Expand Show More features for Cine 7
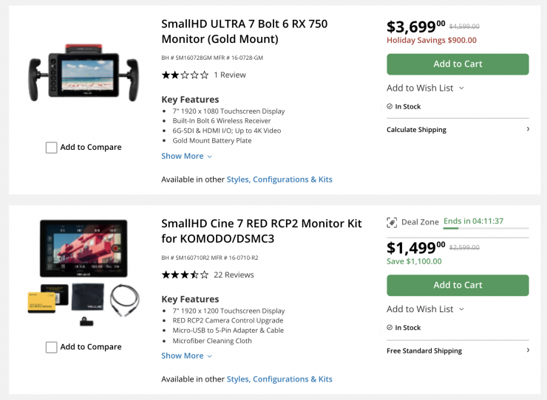Viewport: 547px width, 400px height. coord(186,356)
